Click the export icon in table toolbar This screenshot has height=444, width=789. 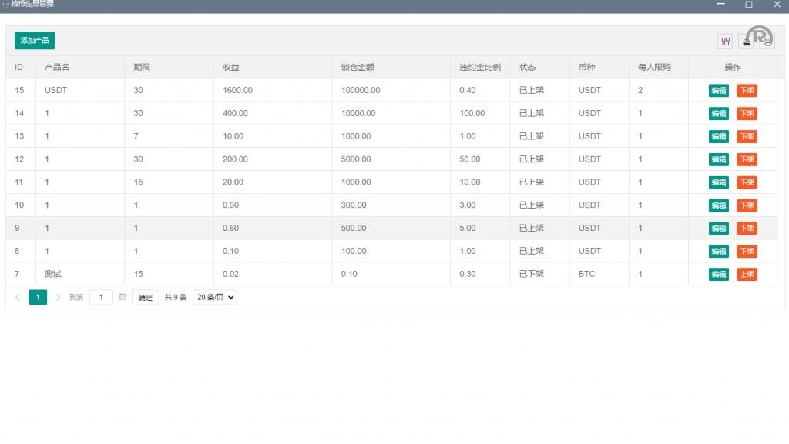point(747,42)
